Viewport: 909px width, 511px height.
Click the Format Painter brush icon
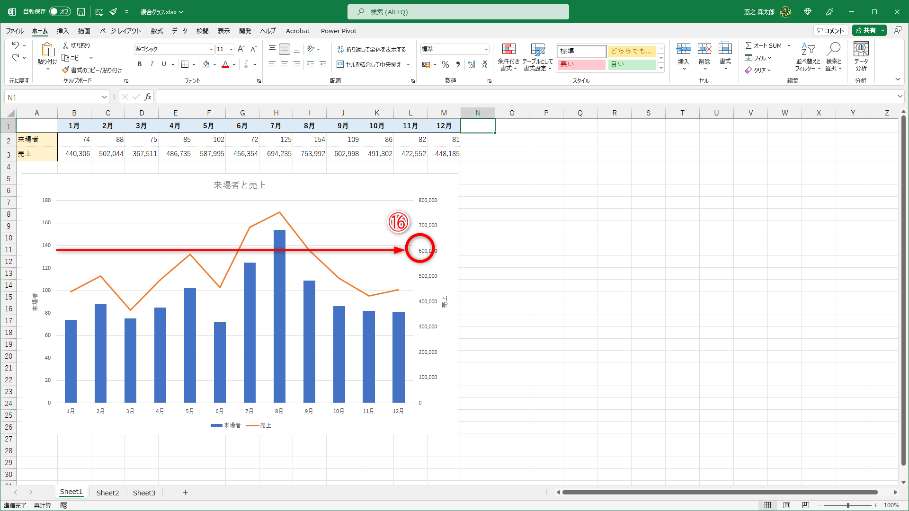pos(66,70)
